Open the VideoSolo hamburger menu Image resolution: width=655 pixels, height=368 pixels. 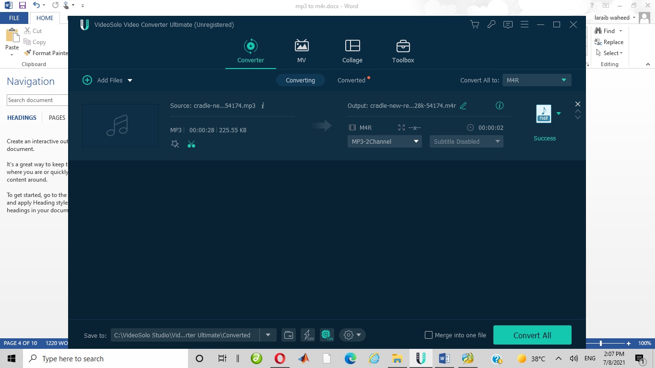click(525, 24)
